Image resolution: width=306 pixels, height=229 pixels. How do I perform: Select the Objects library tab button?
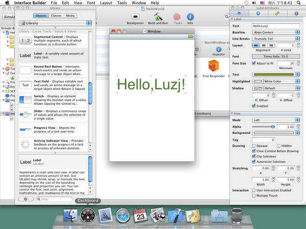click(x=41, y=16)
